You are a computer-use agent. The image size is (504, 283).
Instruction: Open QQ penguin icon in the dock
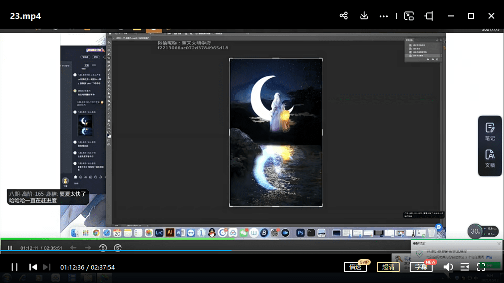tap(212, 233)
